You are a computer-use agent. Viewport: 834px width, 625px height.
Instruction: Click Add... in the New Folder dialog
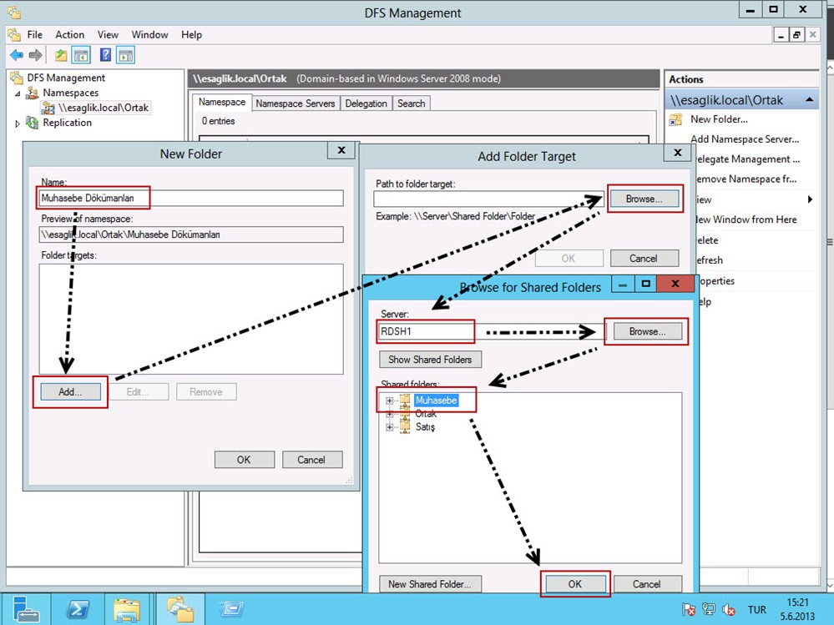tap(70, 391)
